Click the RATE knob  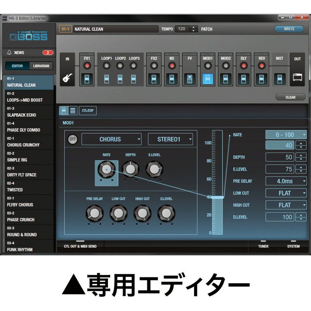(x=107, y=169)
